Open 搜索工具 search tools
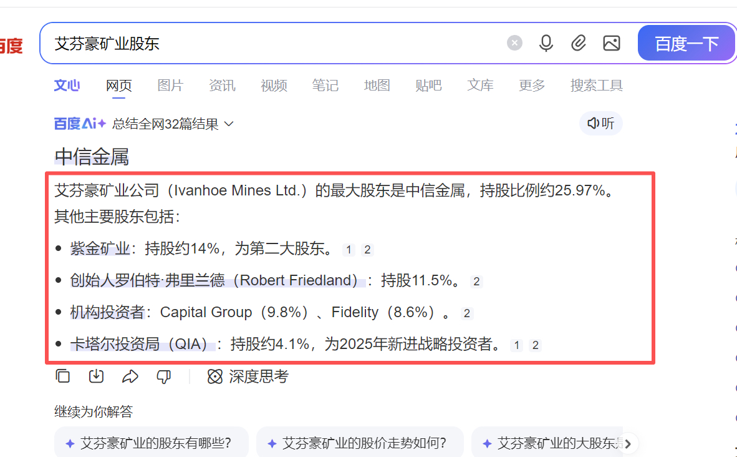The height and width of the screenshot is (457, 737). coord(597,85)
